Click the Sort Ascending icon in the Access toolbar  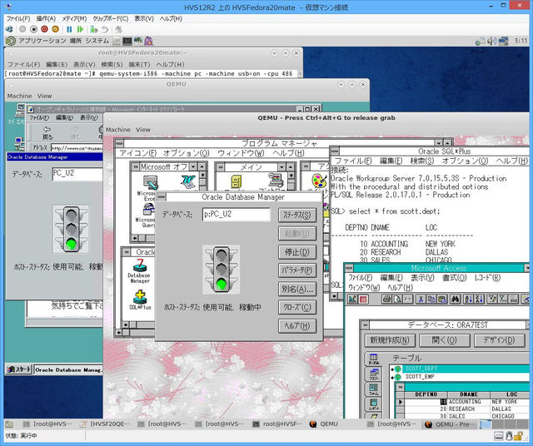pos(469,299)
